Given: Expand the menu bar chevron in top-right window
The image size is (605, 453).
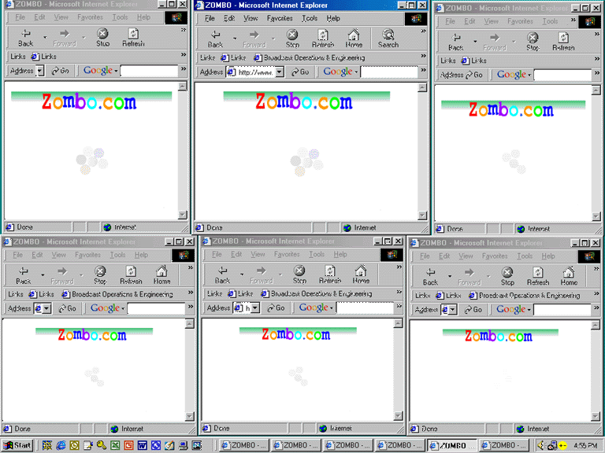Looking at the screenshot, I should pos(573,20).
